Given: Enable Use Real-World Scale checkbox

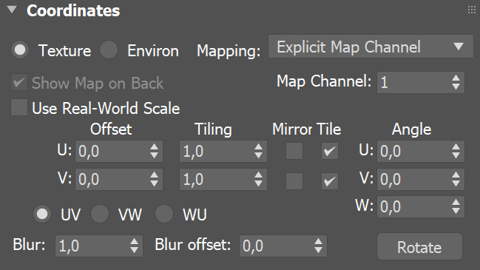Looking at the screenshot, I should pyautogui.click(x=19, y=107).
